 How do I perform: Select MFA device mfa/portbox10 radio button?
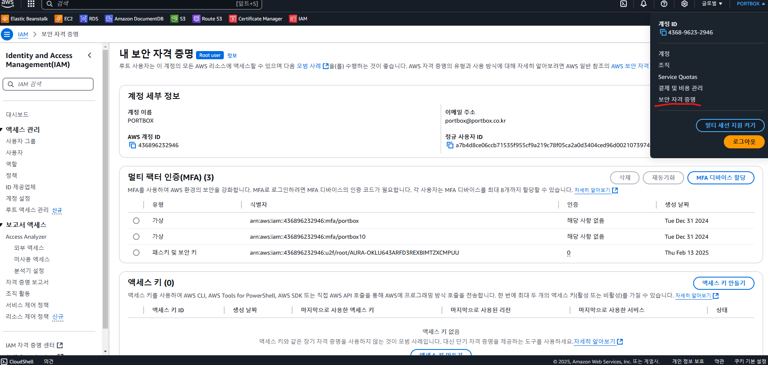136,237
